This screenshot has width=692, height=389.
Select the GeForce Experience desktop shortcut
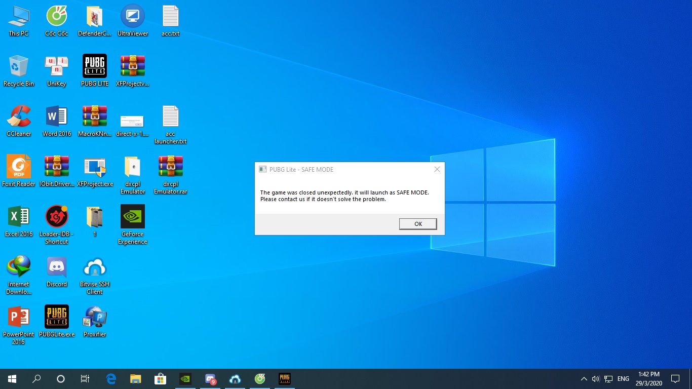(x=133, y=225)
